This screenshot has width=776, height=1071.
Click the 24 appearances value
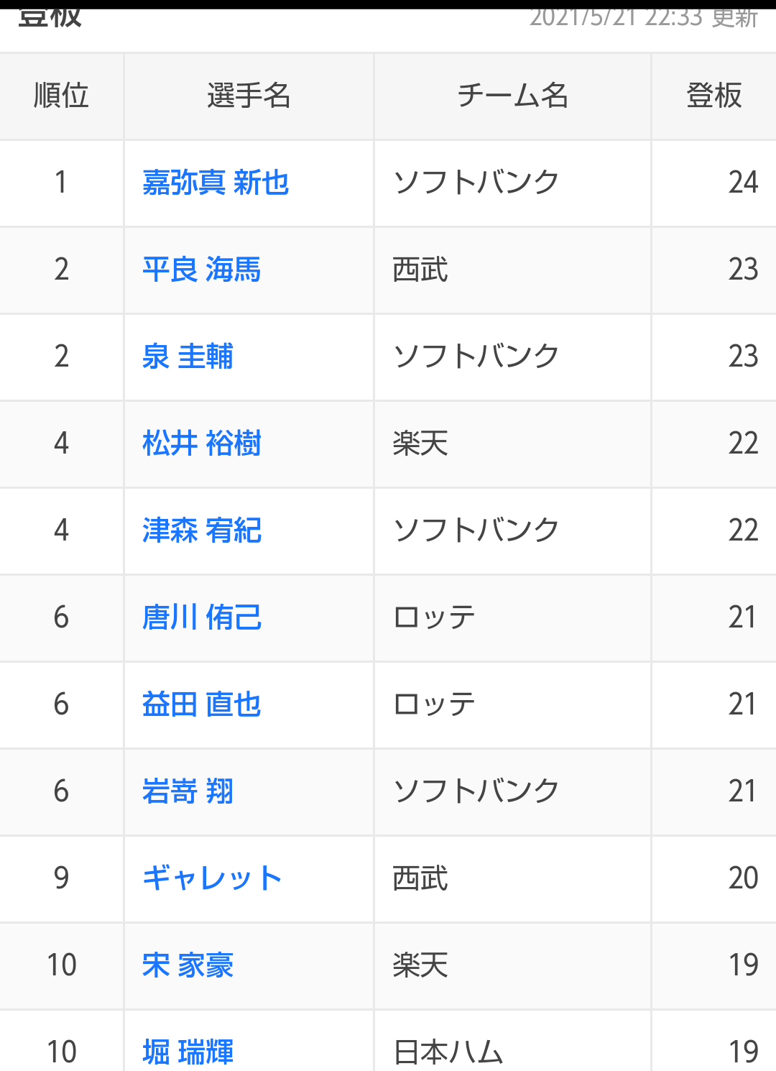[742, 183]
